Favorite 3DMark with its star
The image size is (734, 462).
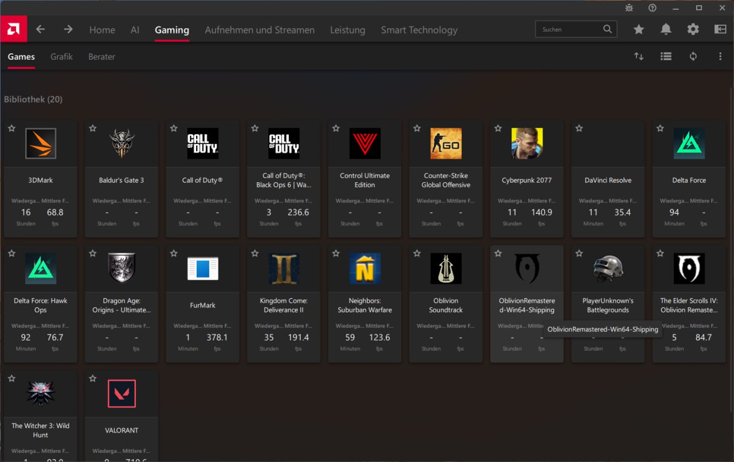click(x=11, y=128)
